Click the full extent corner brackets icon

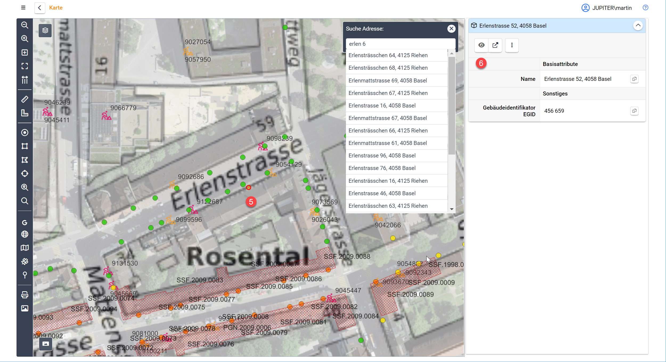(x=25, y=66)
